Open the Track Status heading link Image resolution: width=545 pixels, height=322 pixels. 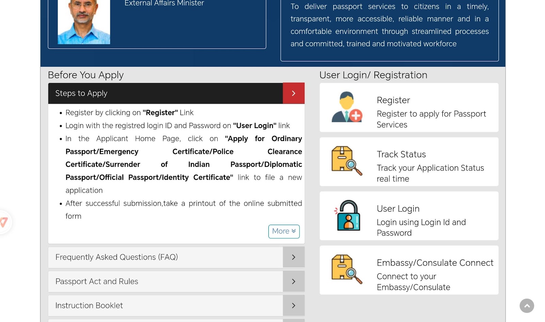pos(401,155)
